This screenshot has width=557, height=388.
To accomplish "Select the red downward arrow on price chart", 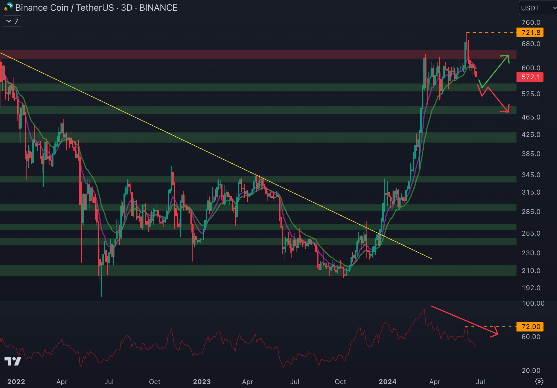I will click(498, 100).
